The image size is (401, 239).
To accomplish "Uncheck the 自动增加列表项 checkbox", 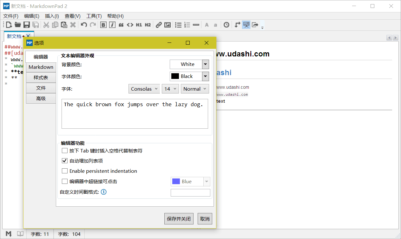I will 65,161.
